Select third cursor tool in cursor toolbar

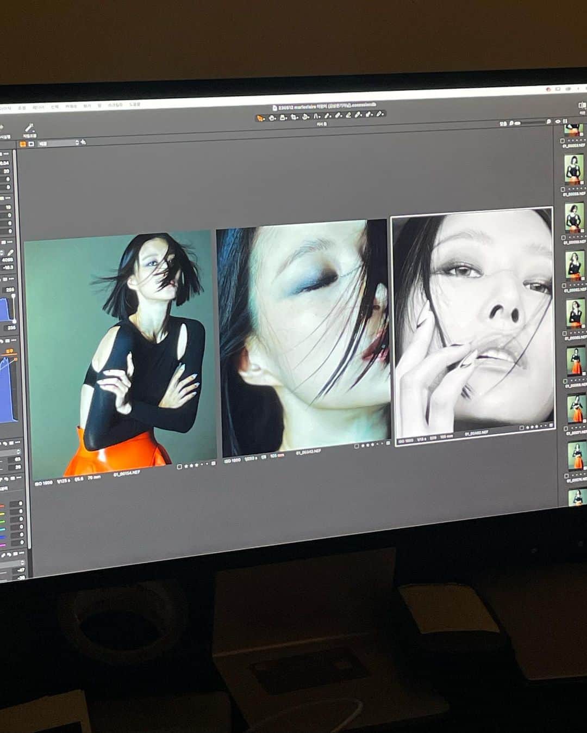283,117
